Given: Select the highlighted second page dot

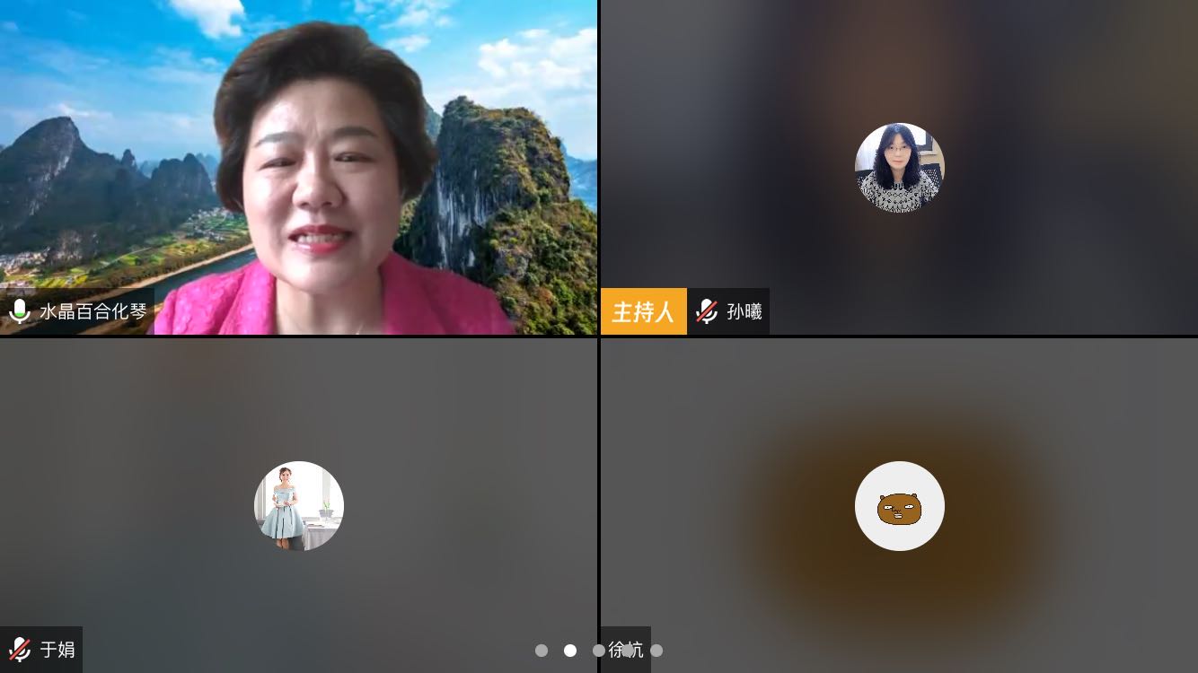Looking at the screenshot, I should (x=570, y=651).
